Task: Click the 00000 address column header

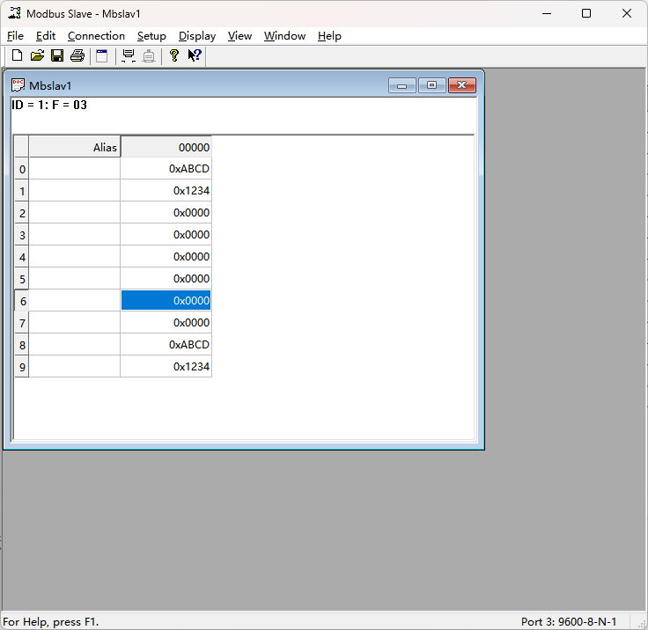Action: click(166, 147)
